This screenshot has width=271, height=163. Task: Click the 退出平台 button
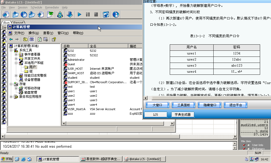click(x=236, y=105)
